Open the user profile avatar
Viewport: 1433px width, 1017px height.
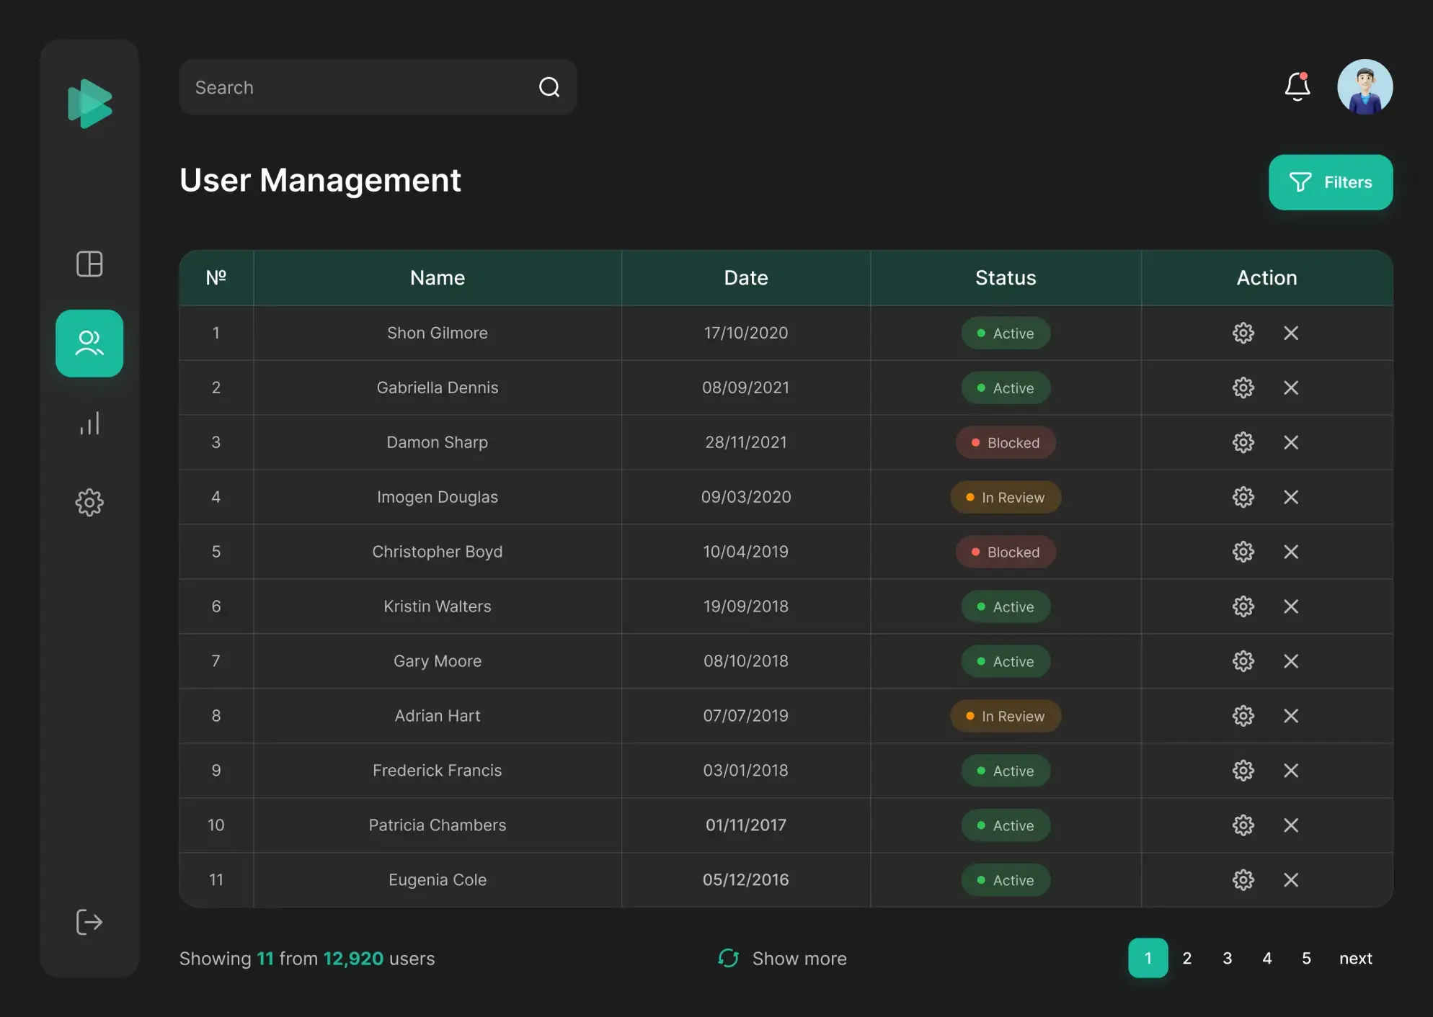click(1365, 87)
